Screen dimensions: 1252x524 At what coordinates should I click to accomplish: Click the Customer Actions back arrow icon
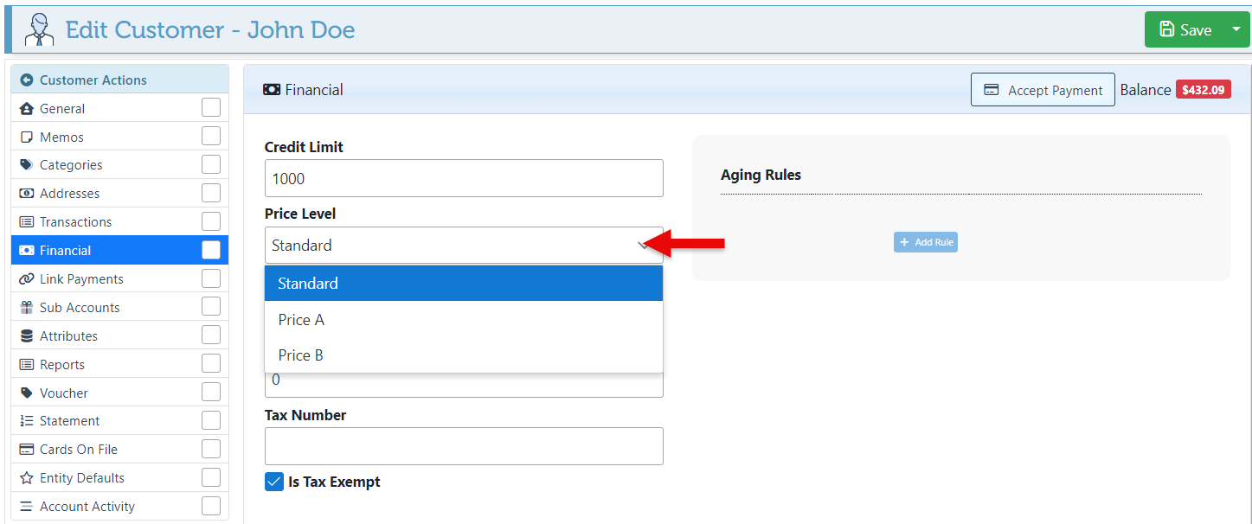[27, 80]
